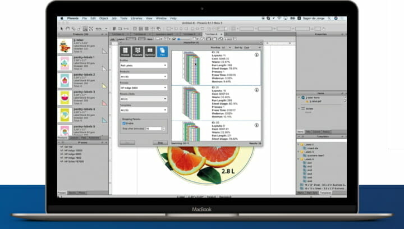
Task: Open the Phoenix application menu
Action: 73,19
